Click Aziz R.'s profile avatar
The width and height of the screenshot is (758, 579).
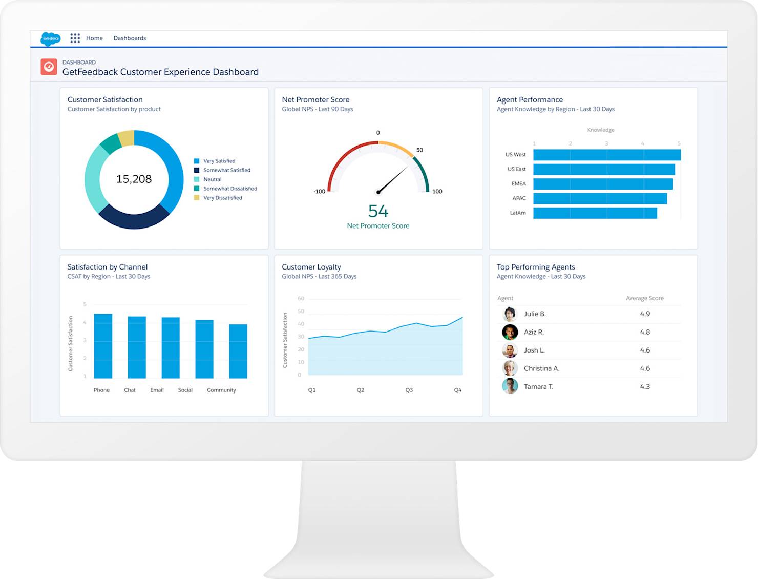(510, 332)
